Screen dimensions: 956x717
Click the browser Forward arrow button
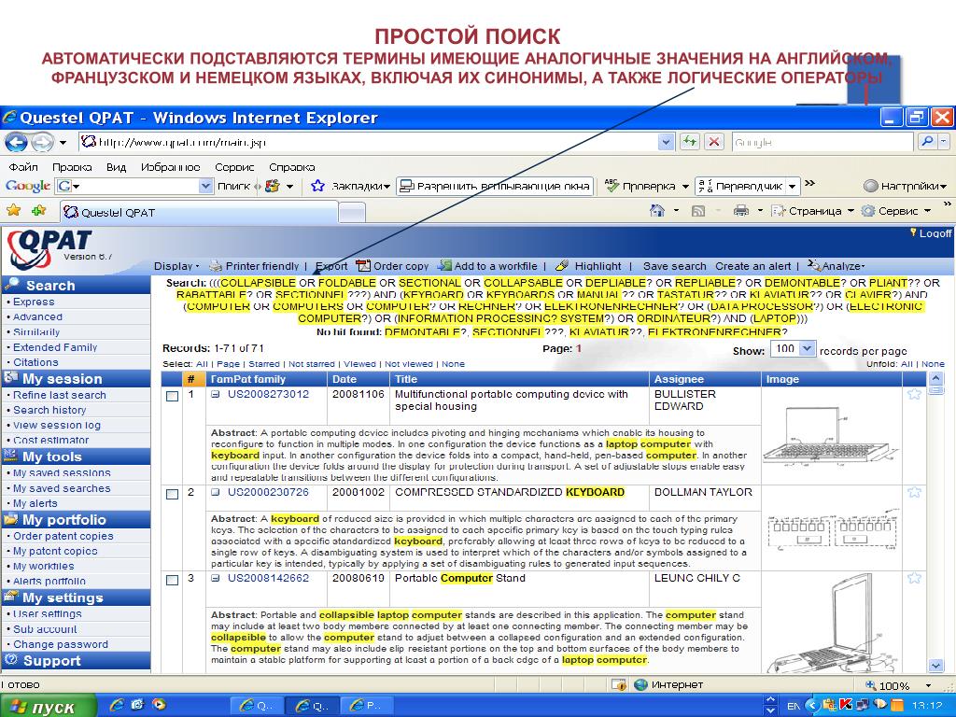point(41,142)
